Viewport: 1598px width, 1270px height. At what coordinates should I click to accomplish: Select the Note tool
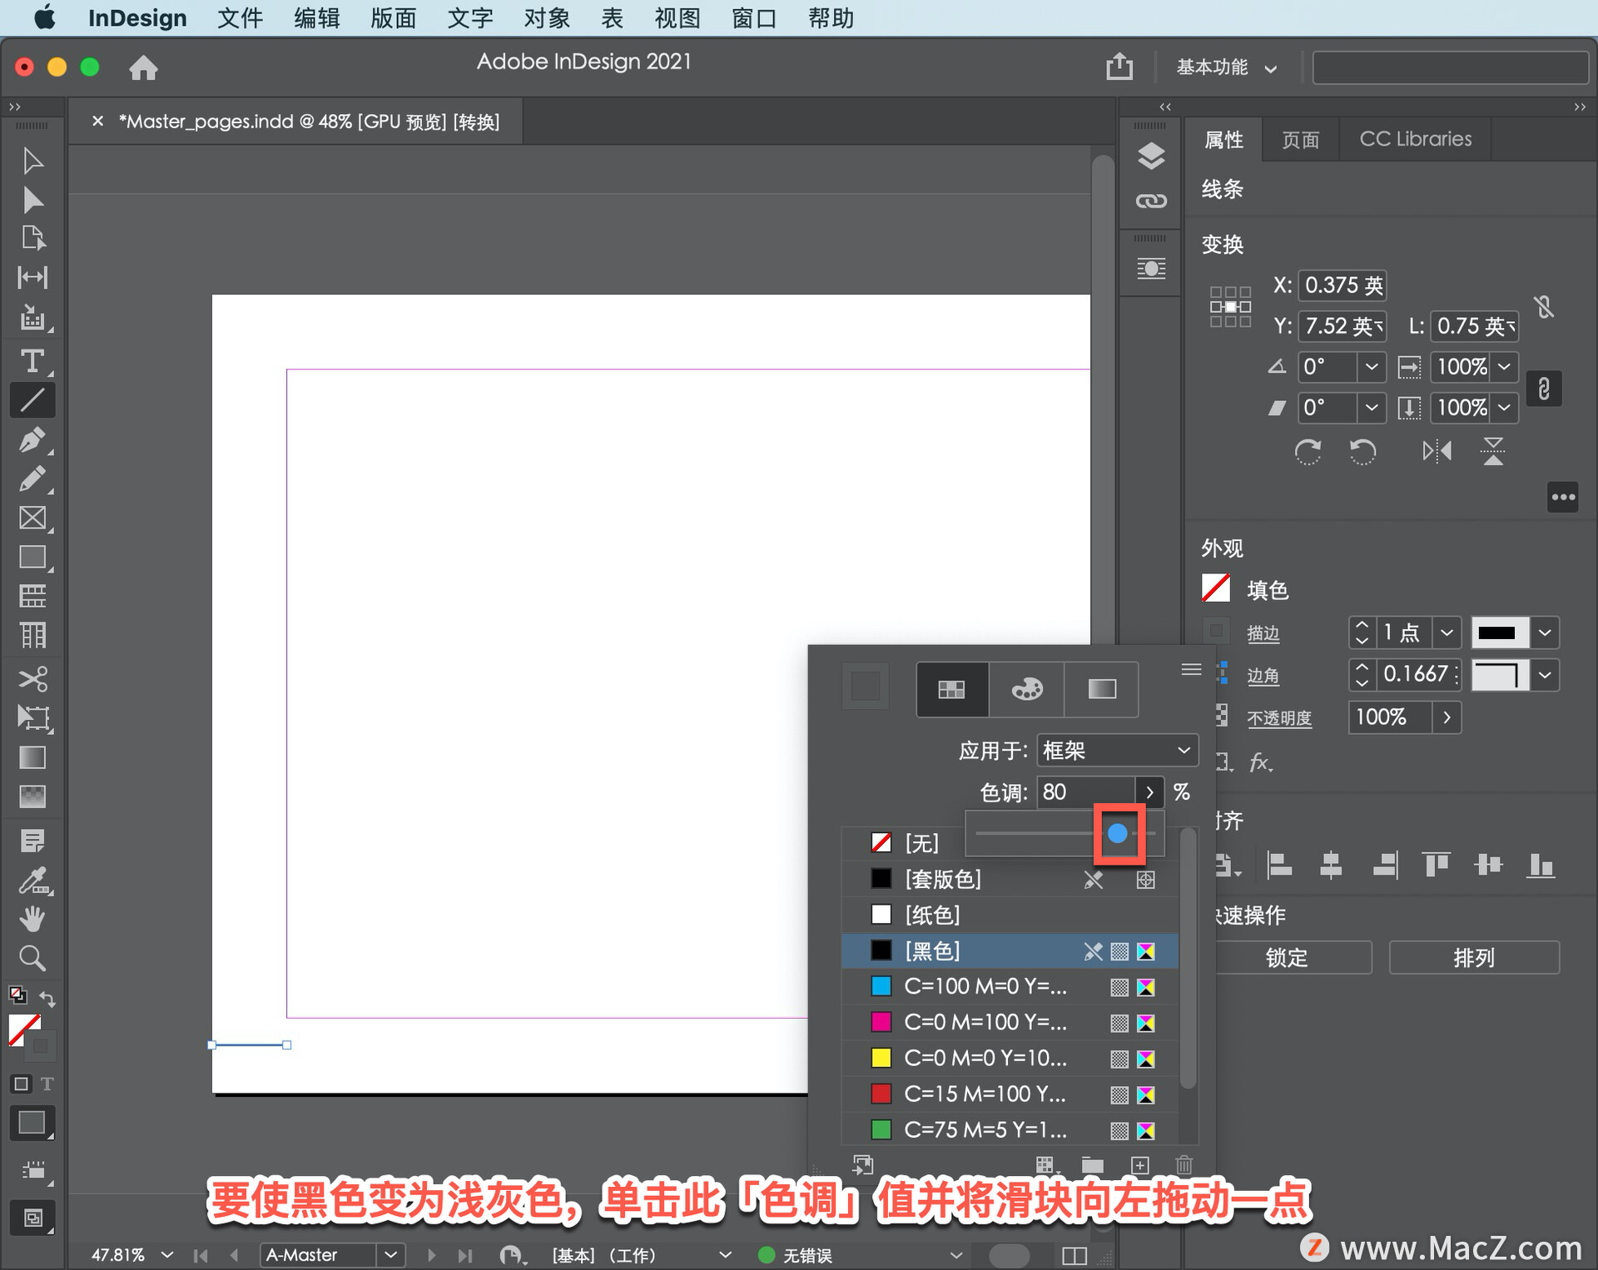click(x=32, y=841)
